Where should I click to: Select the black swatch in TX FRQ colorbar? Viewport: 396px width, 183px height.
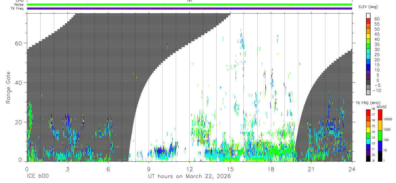368,158
